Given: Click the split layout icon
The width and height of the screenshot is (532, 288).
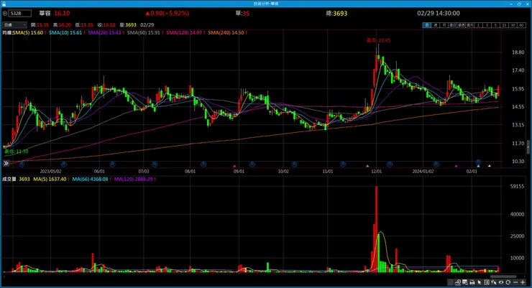Looking at the screenshot, I should point(487,282).
